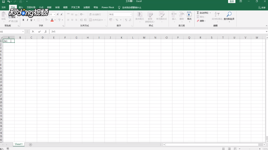The image size is (268, 150).
Task: Click the Wrap Text 自动换行 button
Action: tap(95, 14)
